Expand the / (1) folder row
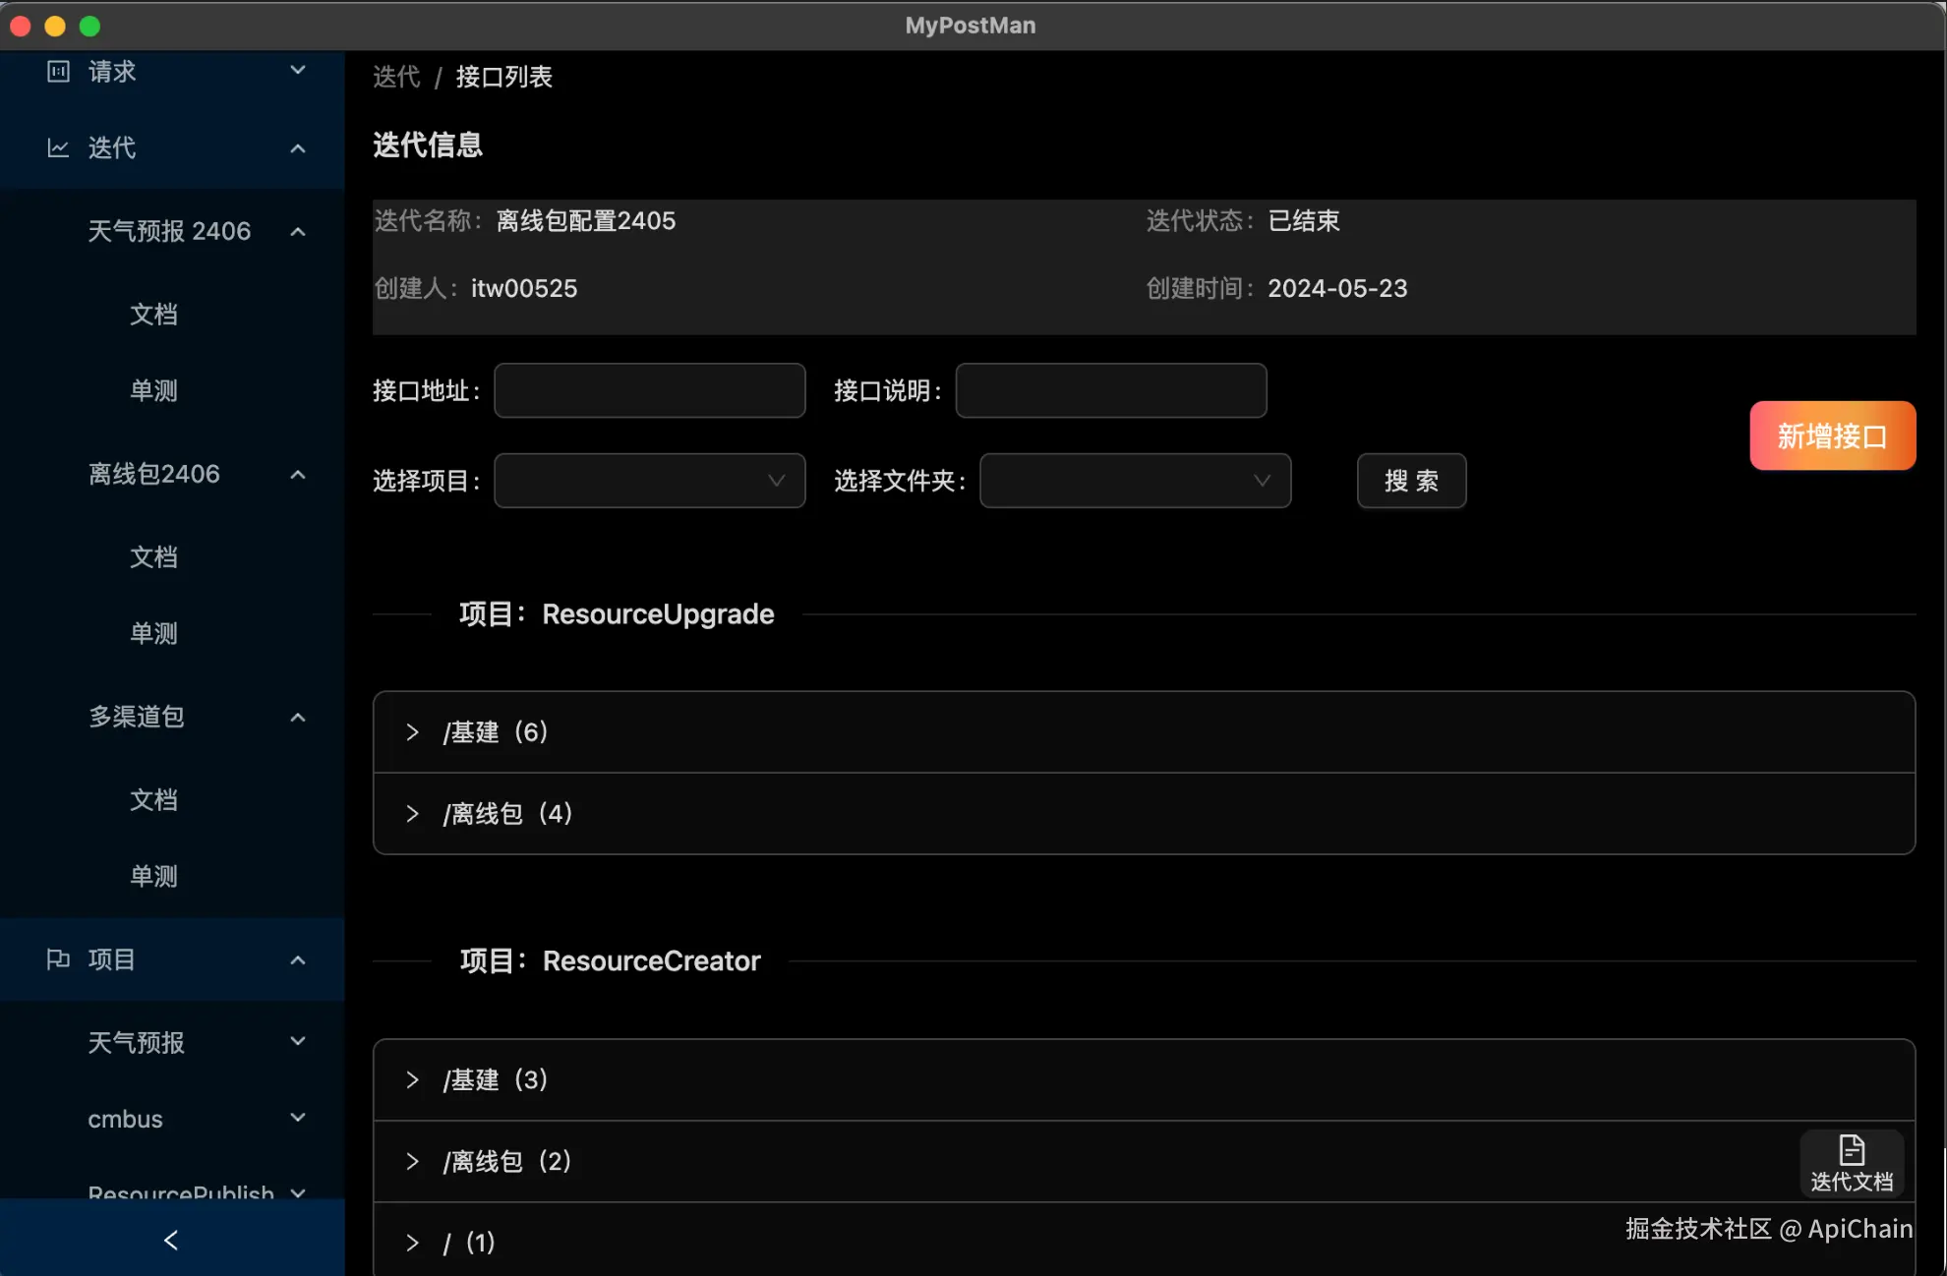This screenshot has height=1276, width=1947. tap(412, 1244)
